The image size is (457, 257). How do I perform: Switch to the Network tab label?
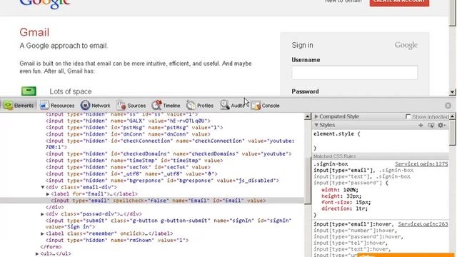pos(101,106)
